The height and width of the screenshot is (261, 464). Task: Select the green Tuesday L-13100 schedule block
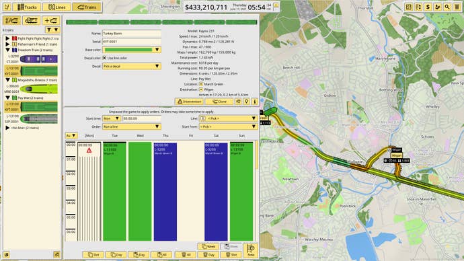[114, 192]
